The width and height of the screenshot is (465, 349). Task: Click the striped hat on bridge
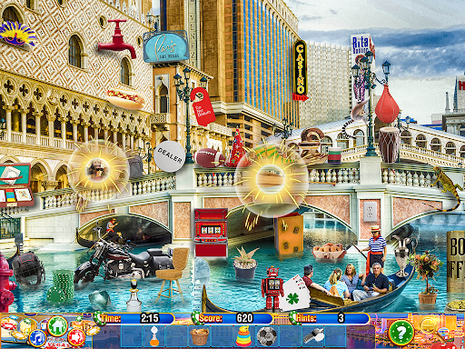(x=334, y=155)
